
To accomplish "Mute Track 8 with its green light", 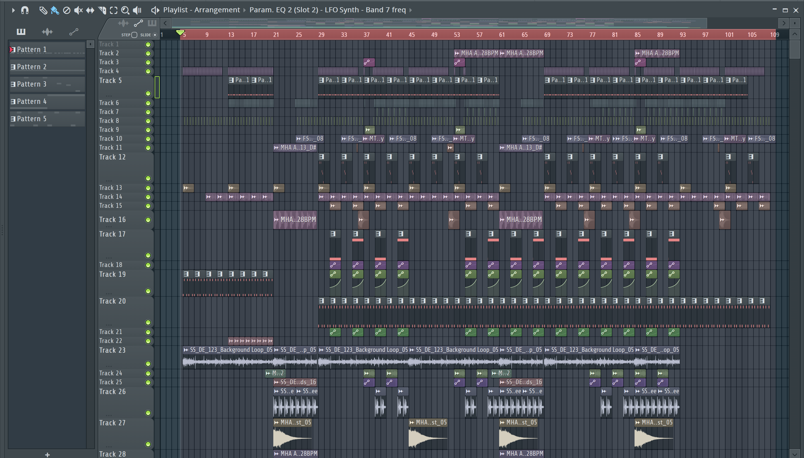I will [x=148, y=121].
